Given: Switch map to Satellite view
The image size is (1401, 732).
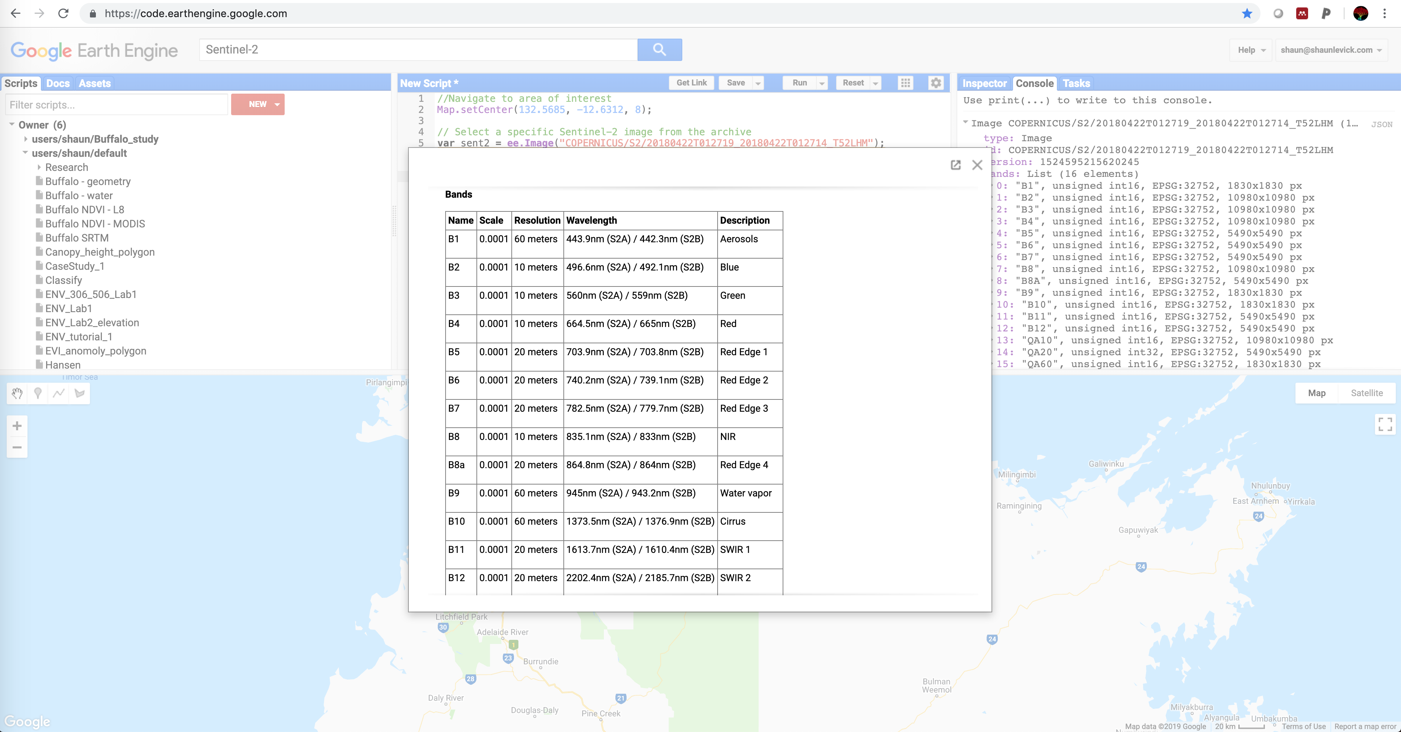Looking at the screenshot, I should point(1367,393).
